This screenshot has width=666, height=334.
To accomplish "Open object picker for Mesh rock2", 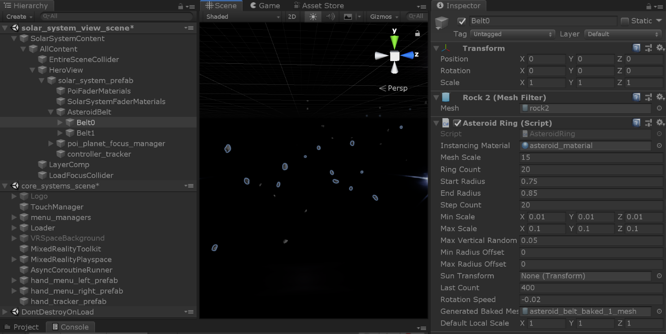I will [x=659, y=108].
